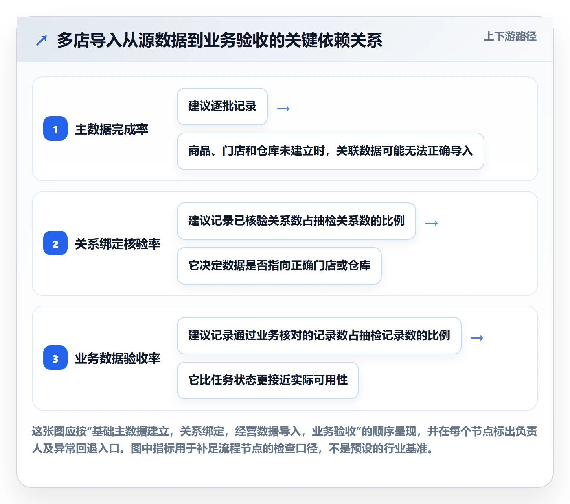
Task: Click the diagonal arrow icon beside the title
Action: pyautogui.click(x=42, y=40)
